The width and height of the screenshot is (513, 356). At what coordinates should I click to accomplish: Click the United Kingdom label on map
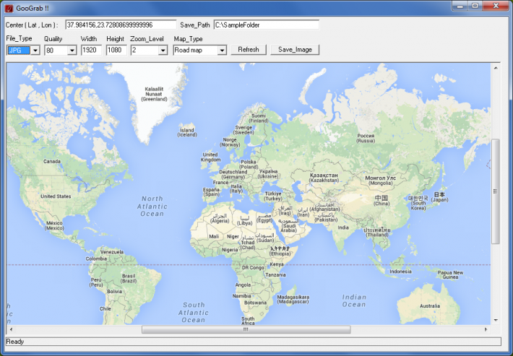tap(210, 157)
